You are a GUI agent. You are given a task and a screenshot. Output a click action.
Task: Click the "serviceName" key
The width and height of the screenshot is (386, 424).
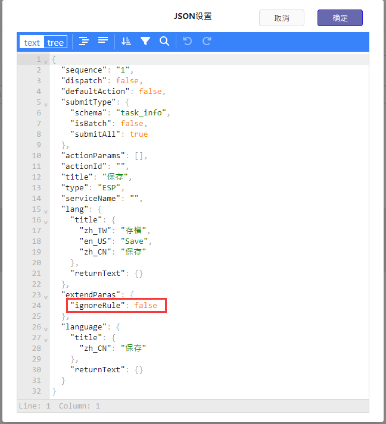[x=91, y=199]
